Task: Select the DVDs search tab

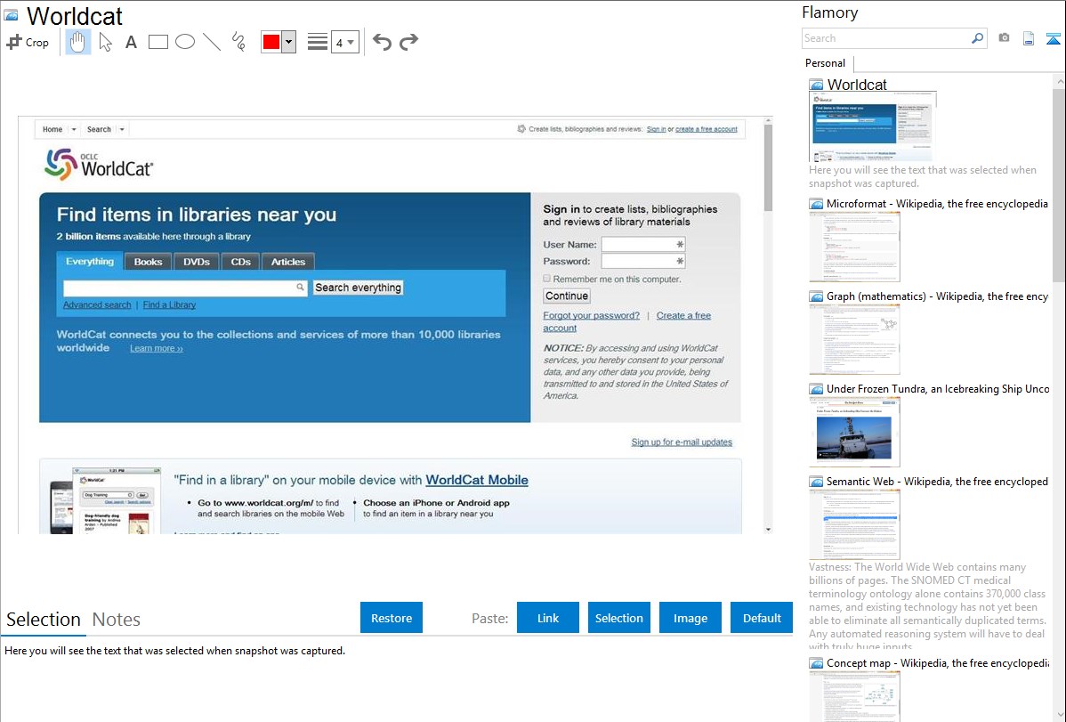Action: (197, 262)
